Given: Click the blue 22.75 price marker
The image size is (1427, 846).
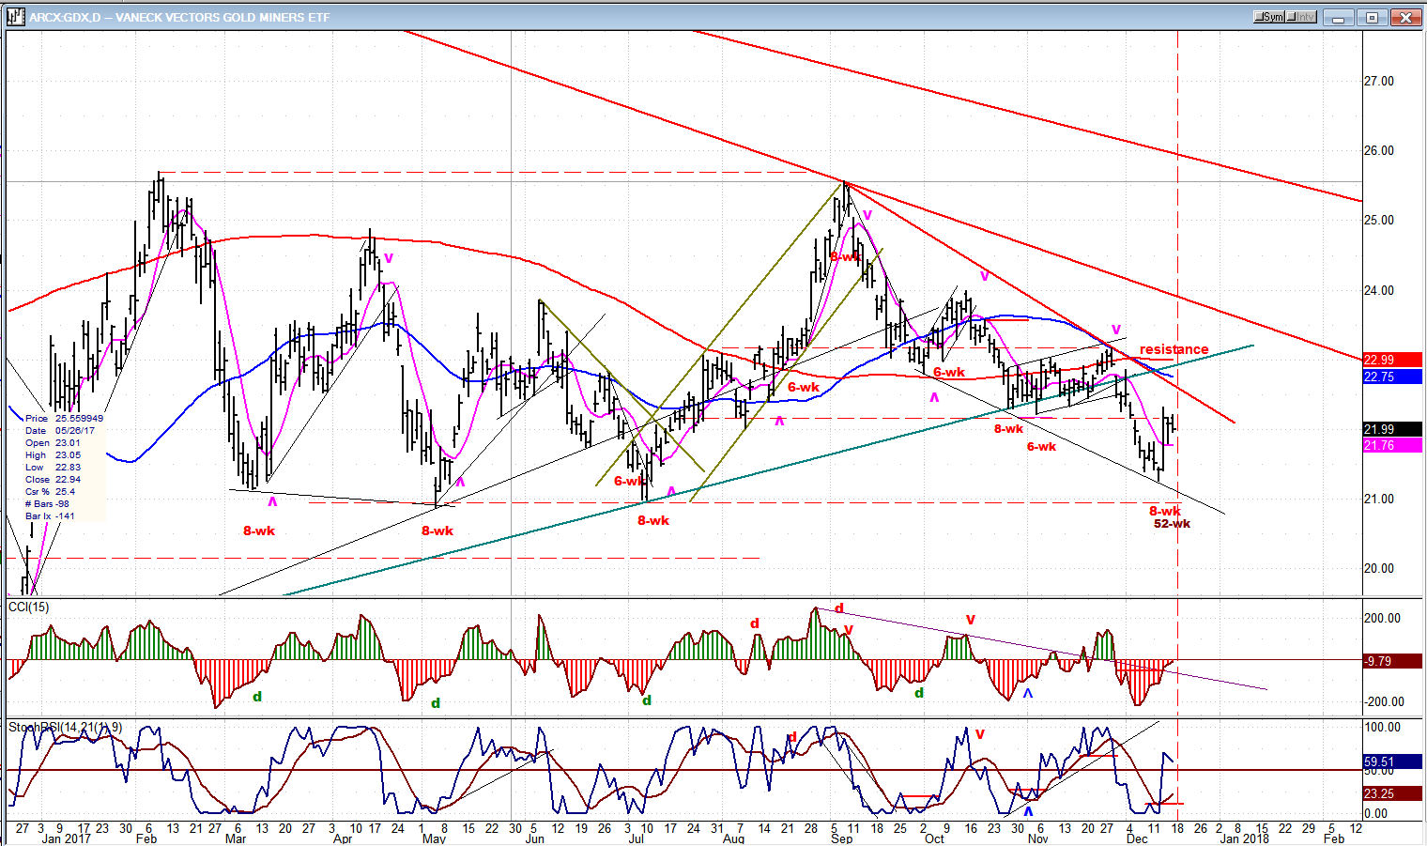Looking at the screenshot, I should (1392, 377).
